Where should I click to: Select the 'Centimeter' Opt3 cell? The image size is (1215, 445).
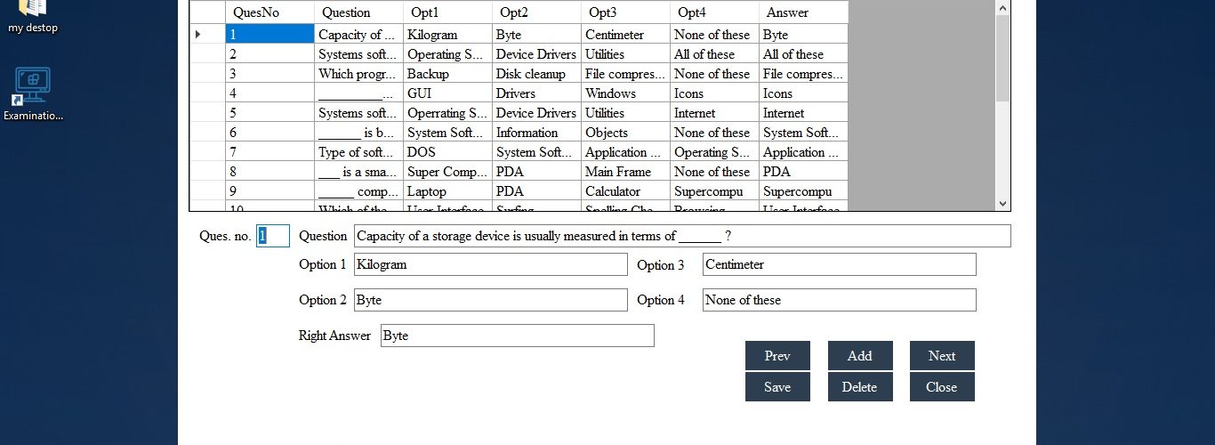pyautogui.click(x=625, y=35)
